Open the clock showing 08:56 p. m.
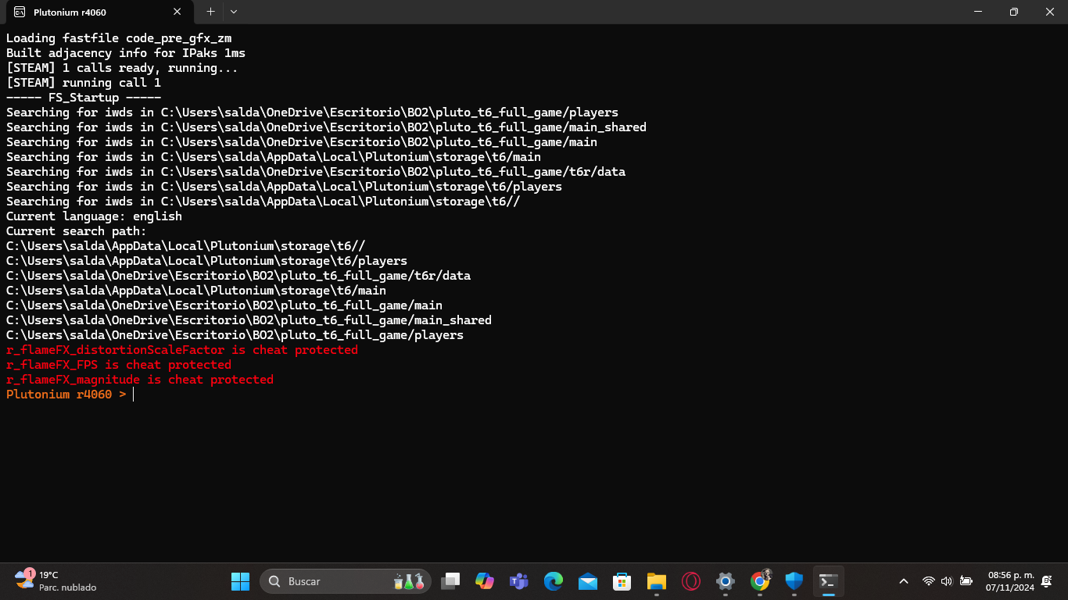Viewport: 1068px width, 600px height. point(1009,581)
